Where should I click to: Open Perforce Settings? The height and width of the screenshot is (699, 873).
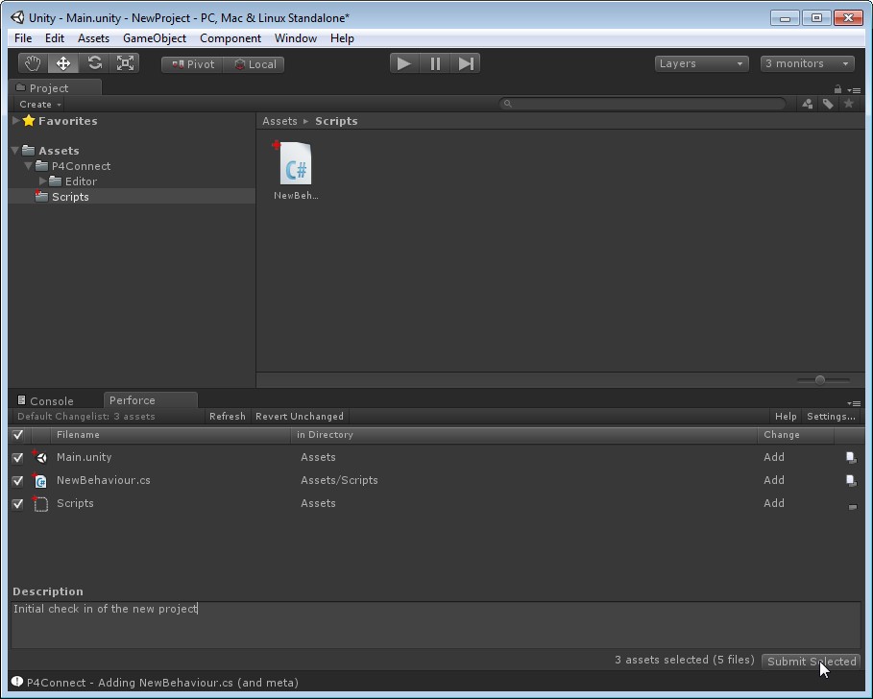(831, 417)
